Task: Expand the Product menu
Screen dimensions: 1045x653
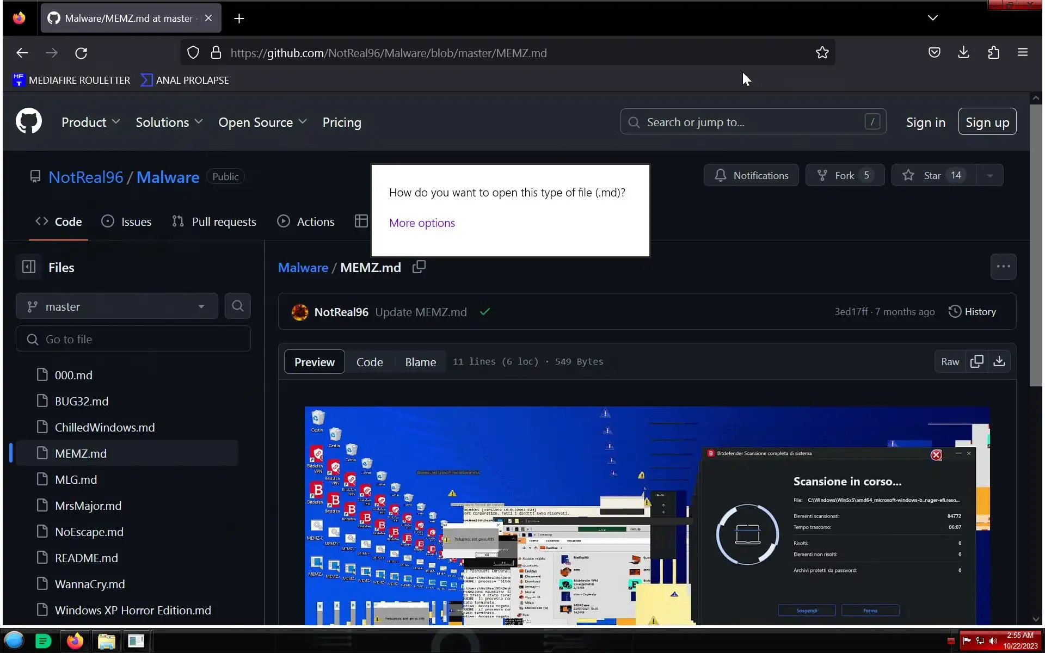Action: pos(90,122)
